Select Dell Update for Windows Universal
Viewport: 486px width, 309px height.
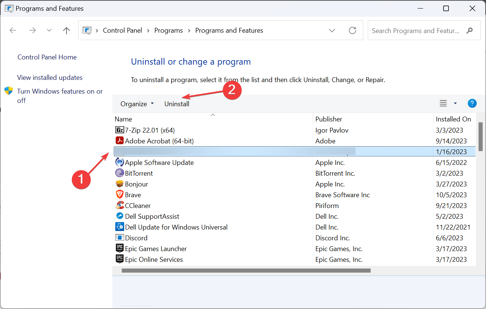tap(176, 227)
